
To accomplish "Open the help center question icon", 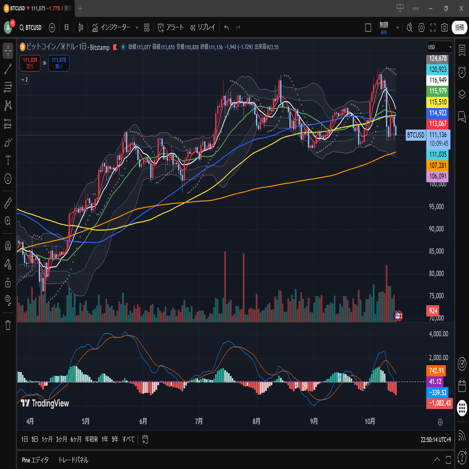I will tap(462, 457).
